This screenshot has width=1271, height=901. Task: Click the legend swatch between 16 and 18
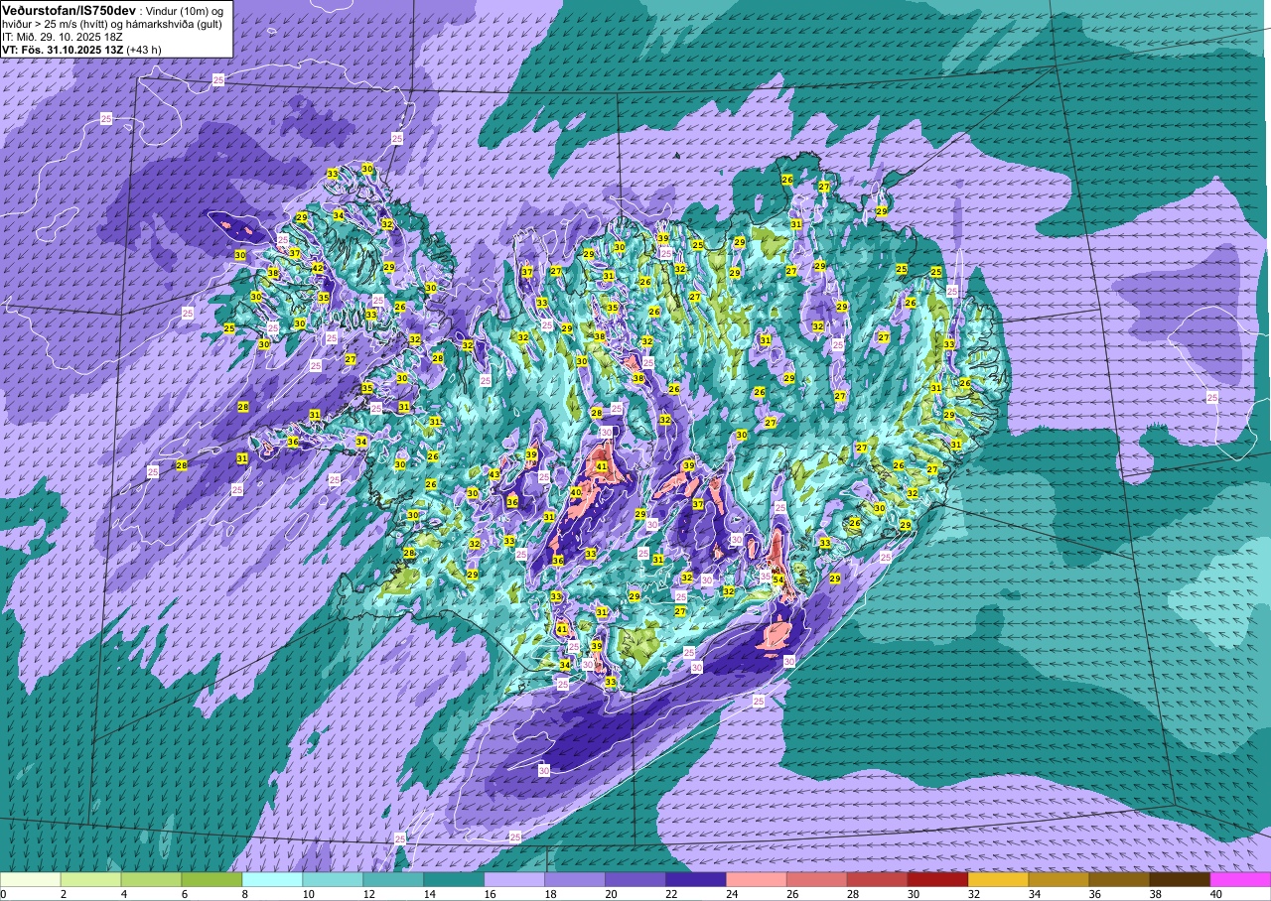(514, 879)
